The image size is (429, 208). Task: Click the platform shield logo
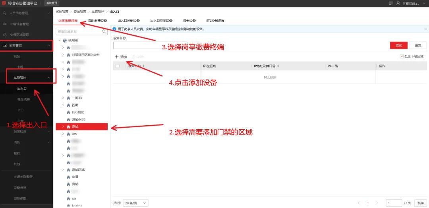click(x=4, y=3)
